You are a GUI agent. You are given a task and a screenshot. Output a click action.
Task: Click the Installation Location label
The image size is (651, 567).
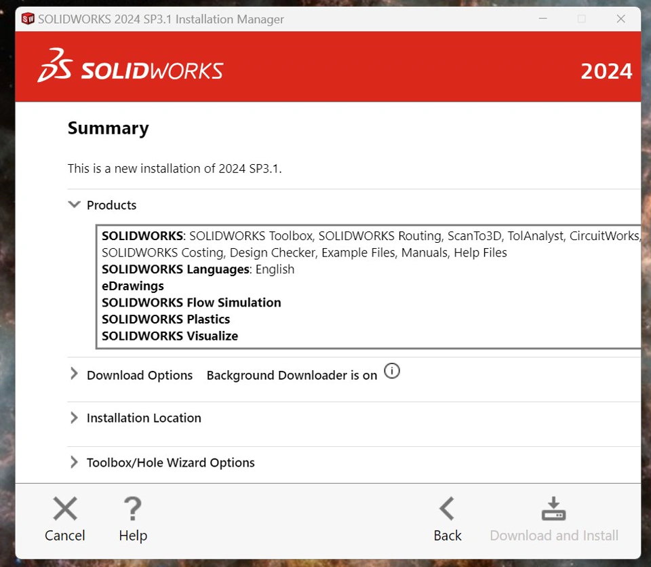(144, 418)
